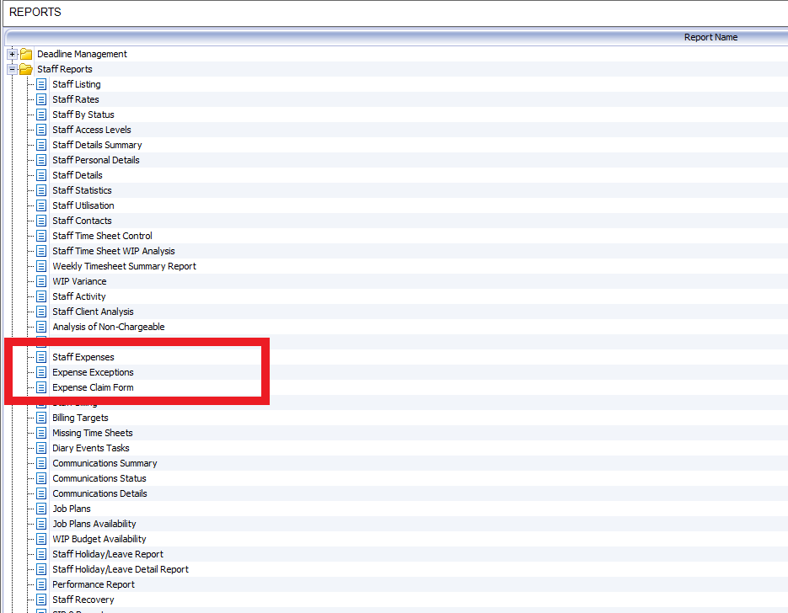The image size is (788, 613).
Task: Open Staff Time Sheet WIP Analysis report
Action: (x=114, y=251)
